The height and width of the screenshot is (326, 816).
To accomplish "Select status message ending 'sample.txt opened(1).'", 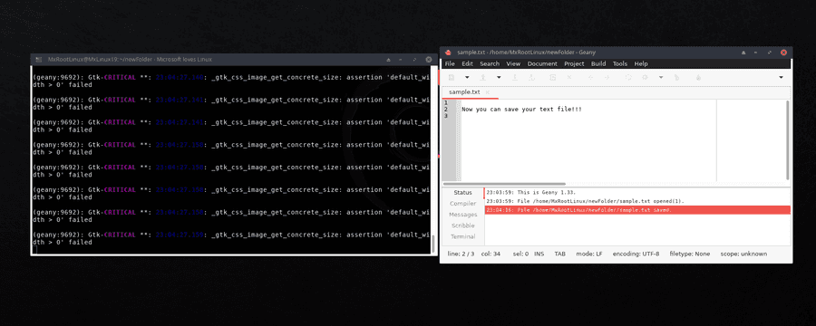I will (586, 201).
